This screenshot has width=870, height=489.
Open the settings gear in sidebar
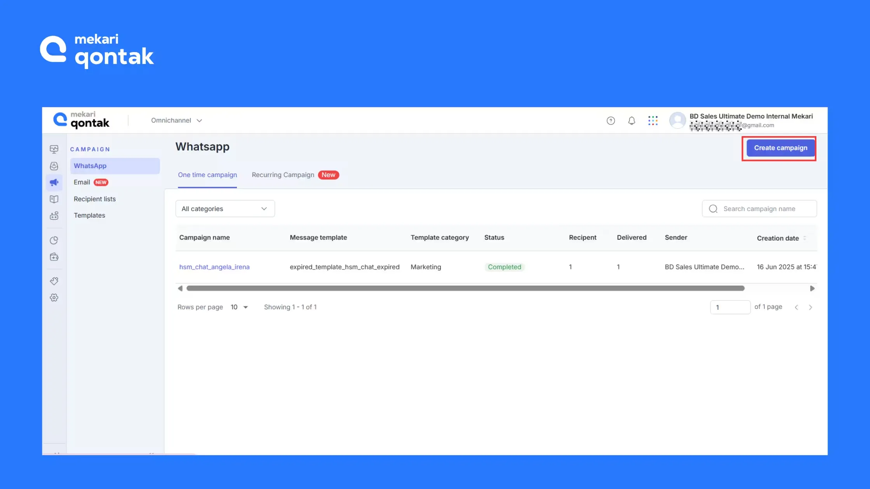point(54,298)
